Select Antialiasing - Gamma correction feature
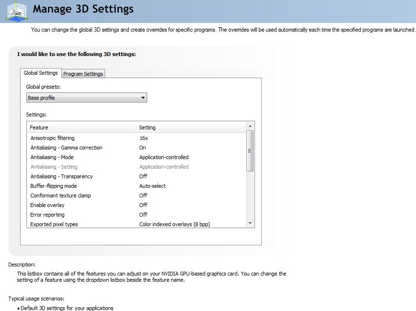 66,148
